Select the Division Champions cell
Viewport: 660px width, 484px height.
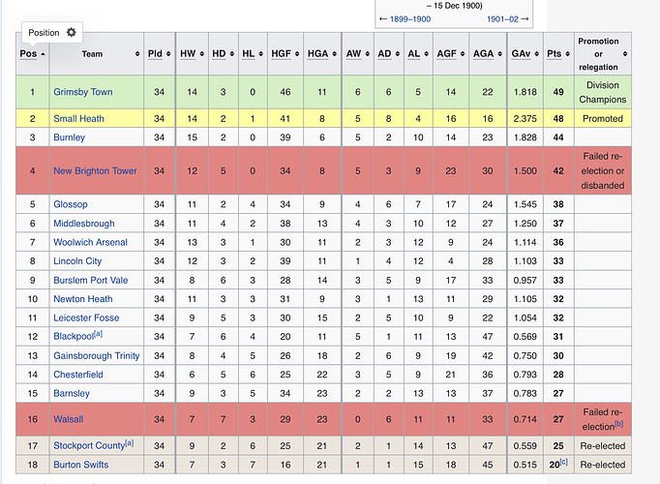pos(603,92)
